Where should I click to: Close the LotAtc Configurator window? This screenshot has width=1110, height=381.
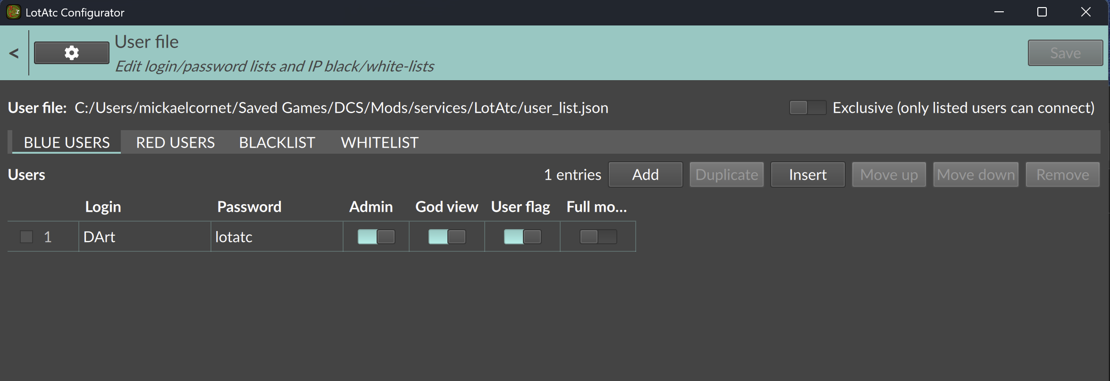pos(1085,12)
